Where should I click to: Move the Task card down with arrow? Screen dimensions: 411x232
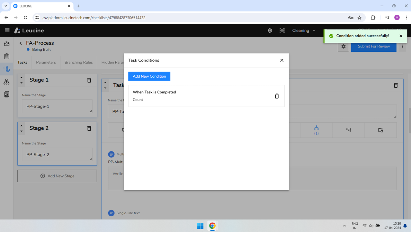[105, 88]
